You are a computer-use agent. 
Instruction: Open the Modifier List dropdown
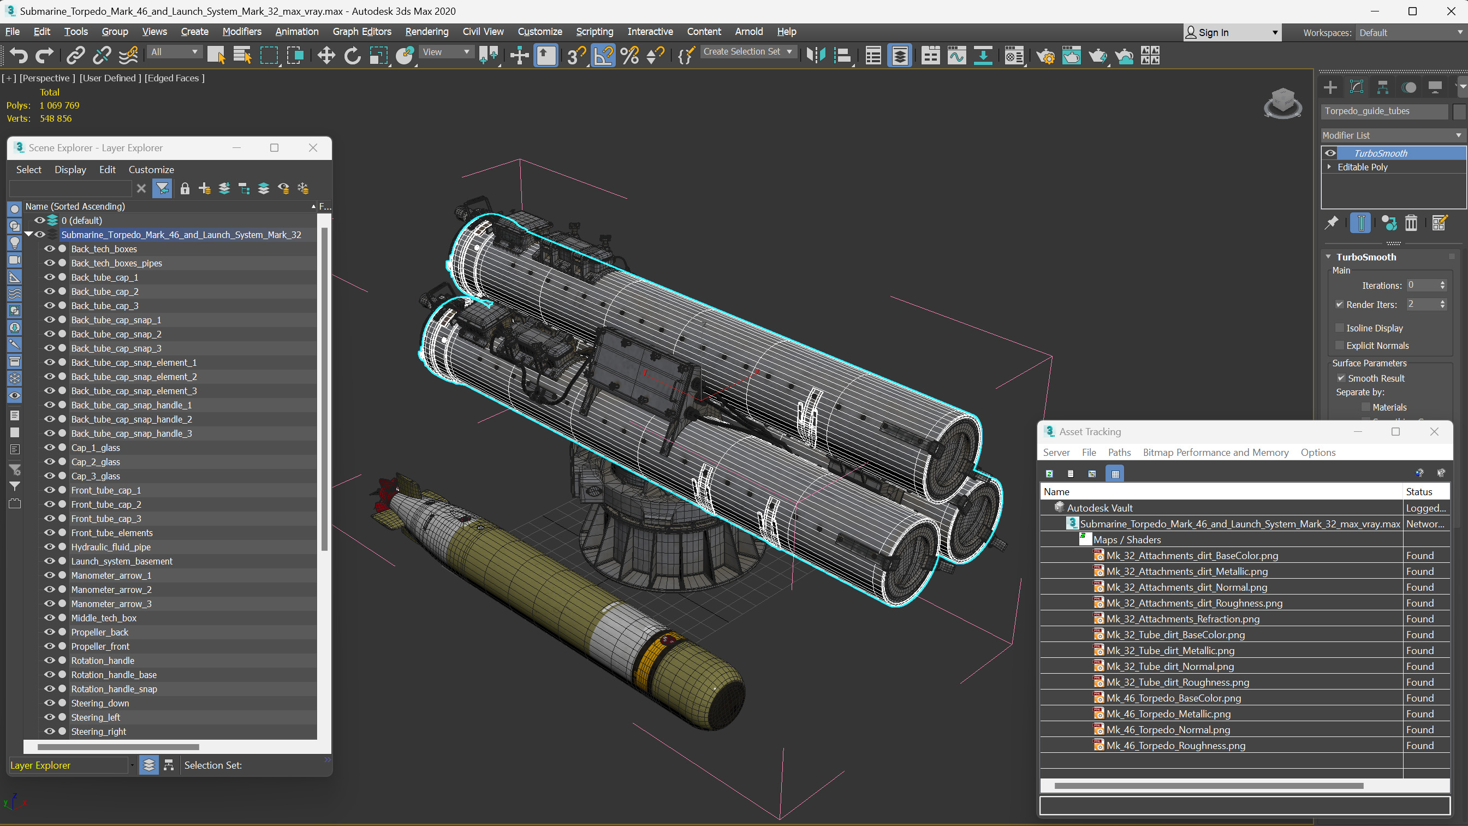click(x=1392, y=136)
